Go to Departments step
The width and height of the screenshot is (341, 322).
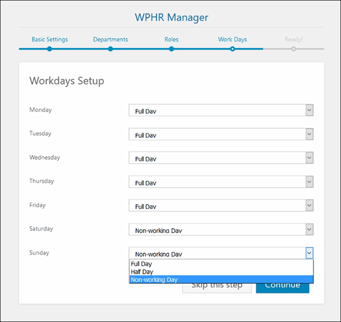click(110, 39)
